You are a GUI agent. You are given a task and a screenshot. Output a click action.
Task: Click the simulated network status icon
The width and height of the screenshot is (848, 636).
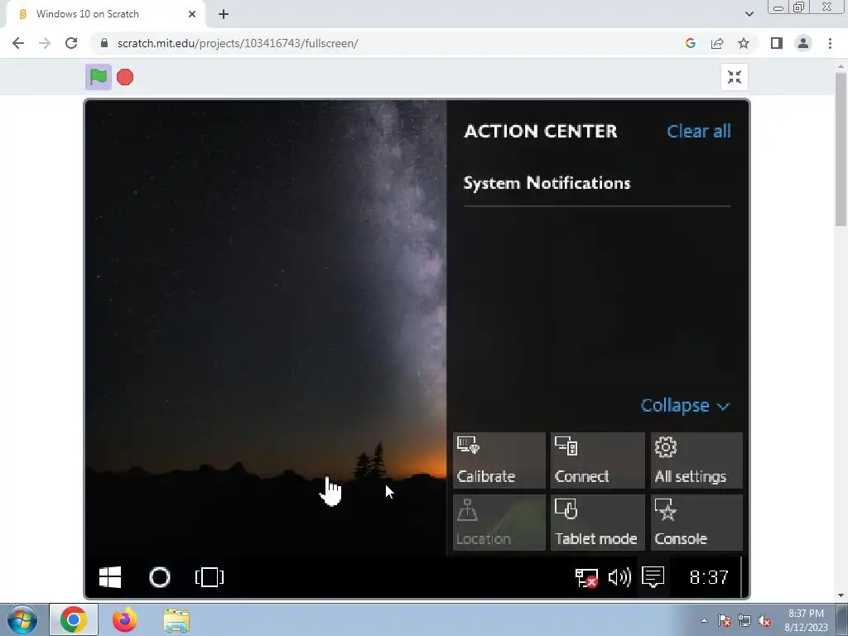click(x=586, y=577)
